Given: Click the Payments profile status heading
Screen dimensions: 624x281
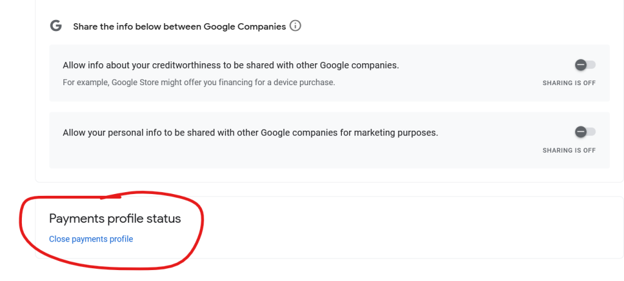Looking at the screenshot, I should click(115, 219).
